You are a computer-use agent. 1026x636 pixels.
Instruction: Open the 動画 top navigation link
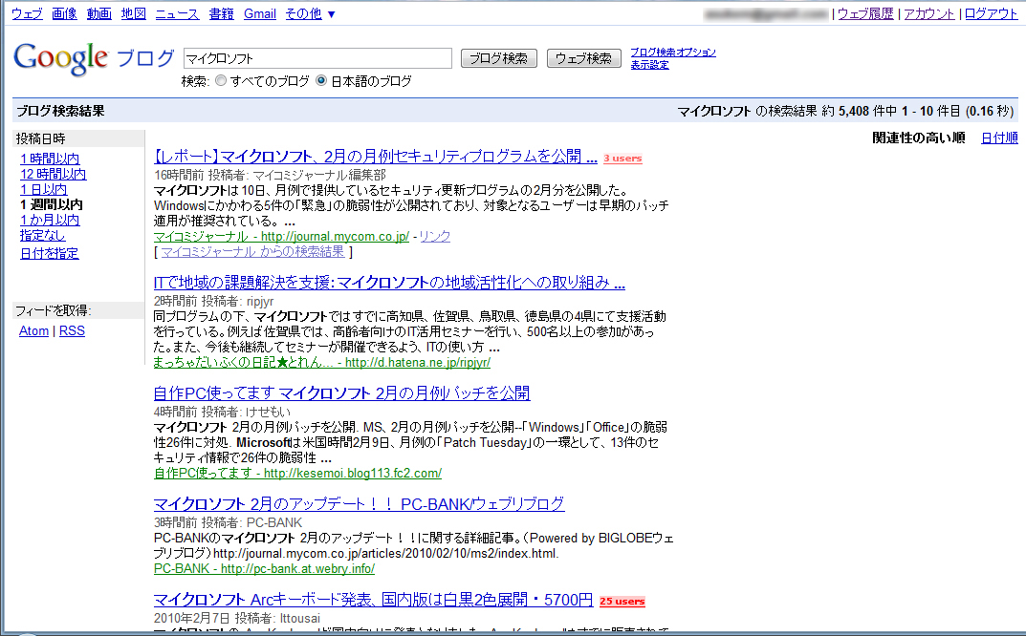tap(98, 13)
